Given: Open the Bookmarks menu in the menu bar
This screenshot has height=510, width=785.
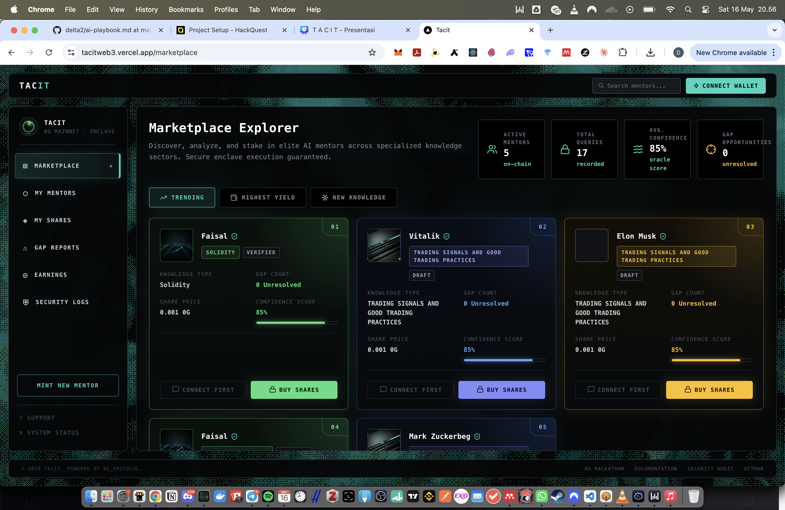Looking at the screenshot, I should coord(186,10).
